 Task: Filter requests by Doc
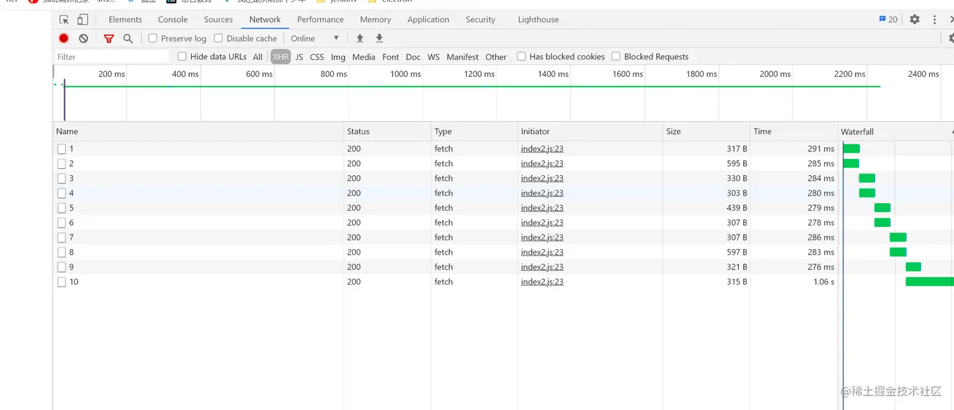tap(413, 57)
